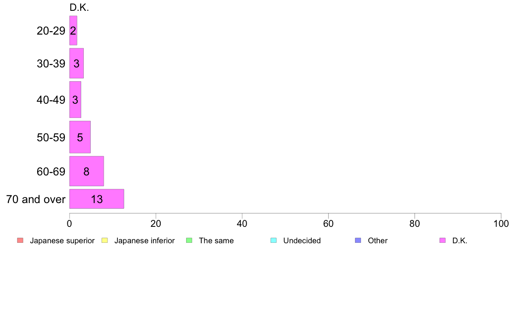Image resolution: width=513 pixels, height=318 pixels.
Task: Click the green The same legend swatch
Action: click(x=189, y=240)
